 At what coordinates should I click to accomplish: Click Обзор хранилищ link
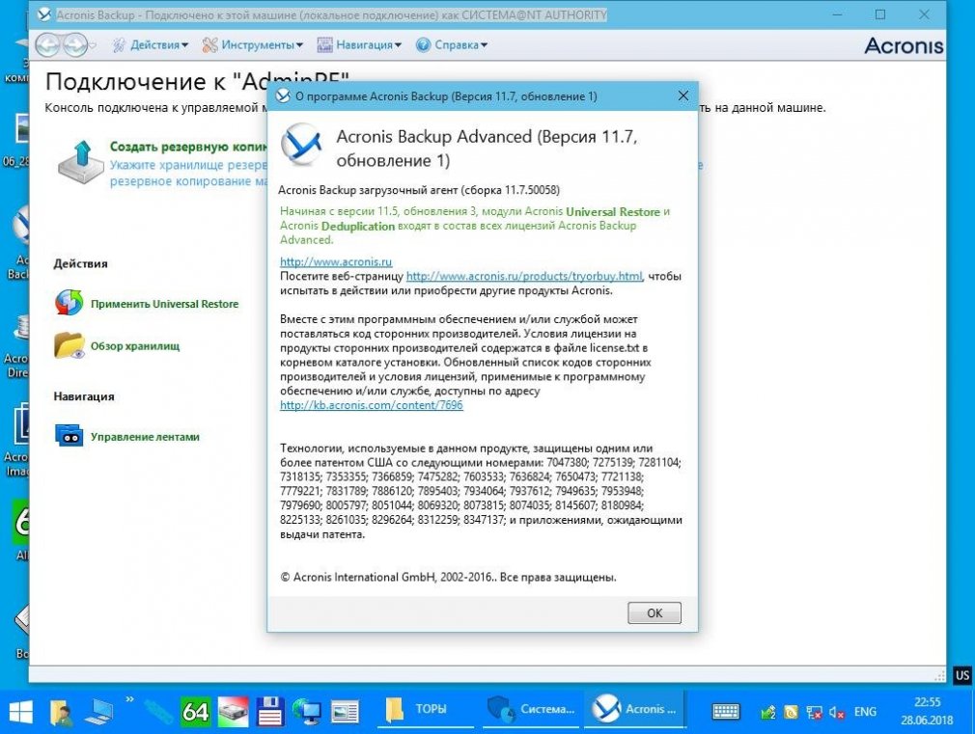click(x=135, y=346)
